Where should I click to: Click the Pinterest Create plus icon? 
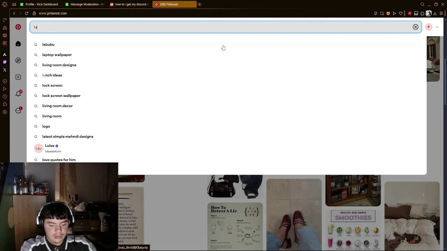pyautogui.click(x=18, y=77)
